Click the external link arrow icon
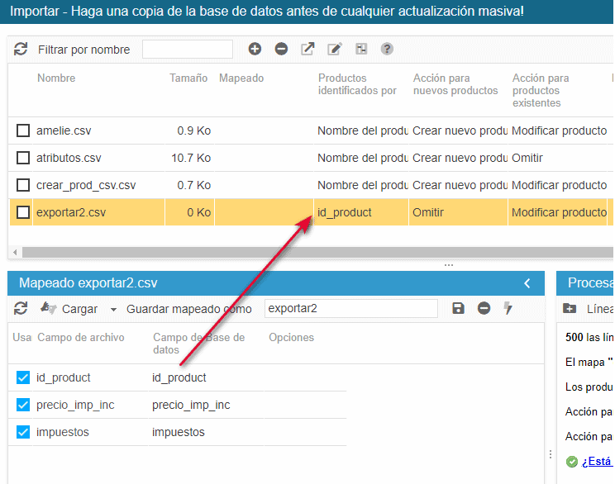The height and width of the screenshot is (484, 615). coord(307,50)
